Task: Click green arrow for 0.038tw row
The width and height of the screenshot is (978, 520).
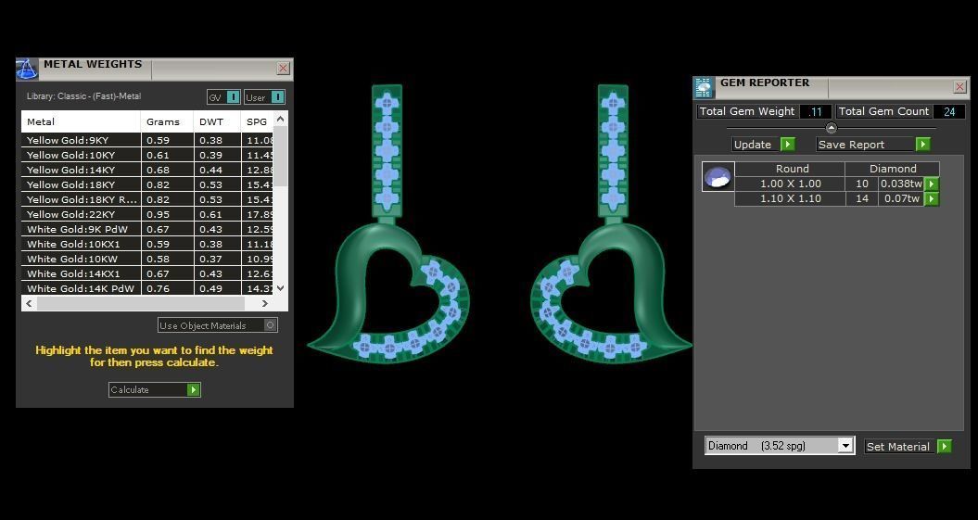Action: [932, 184]
